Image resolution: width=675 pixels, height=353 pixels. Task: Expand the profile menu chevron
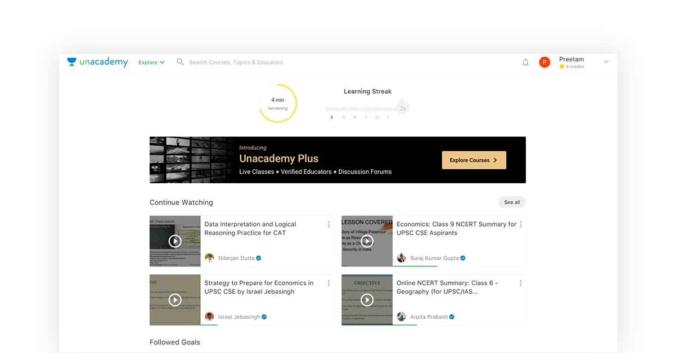pos(606,62)
